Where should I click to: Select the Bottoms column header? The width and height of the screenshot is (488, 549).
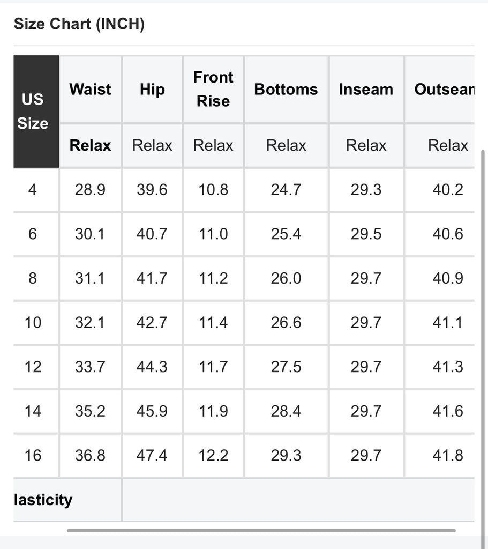click(x=286, y=89)
